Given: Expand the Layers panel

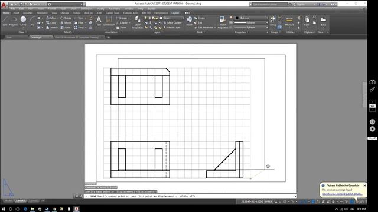Looking at the screenshot, I should [x=158, y=32].
